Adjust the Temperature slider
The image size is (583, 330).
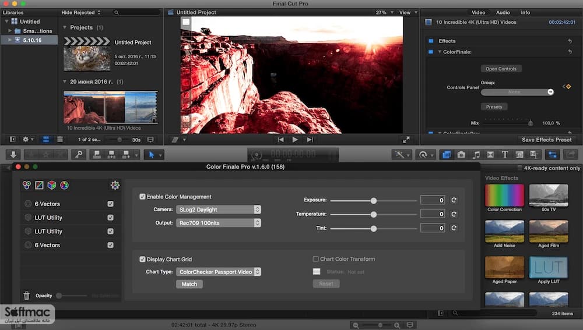[374, 214]
